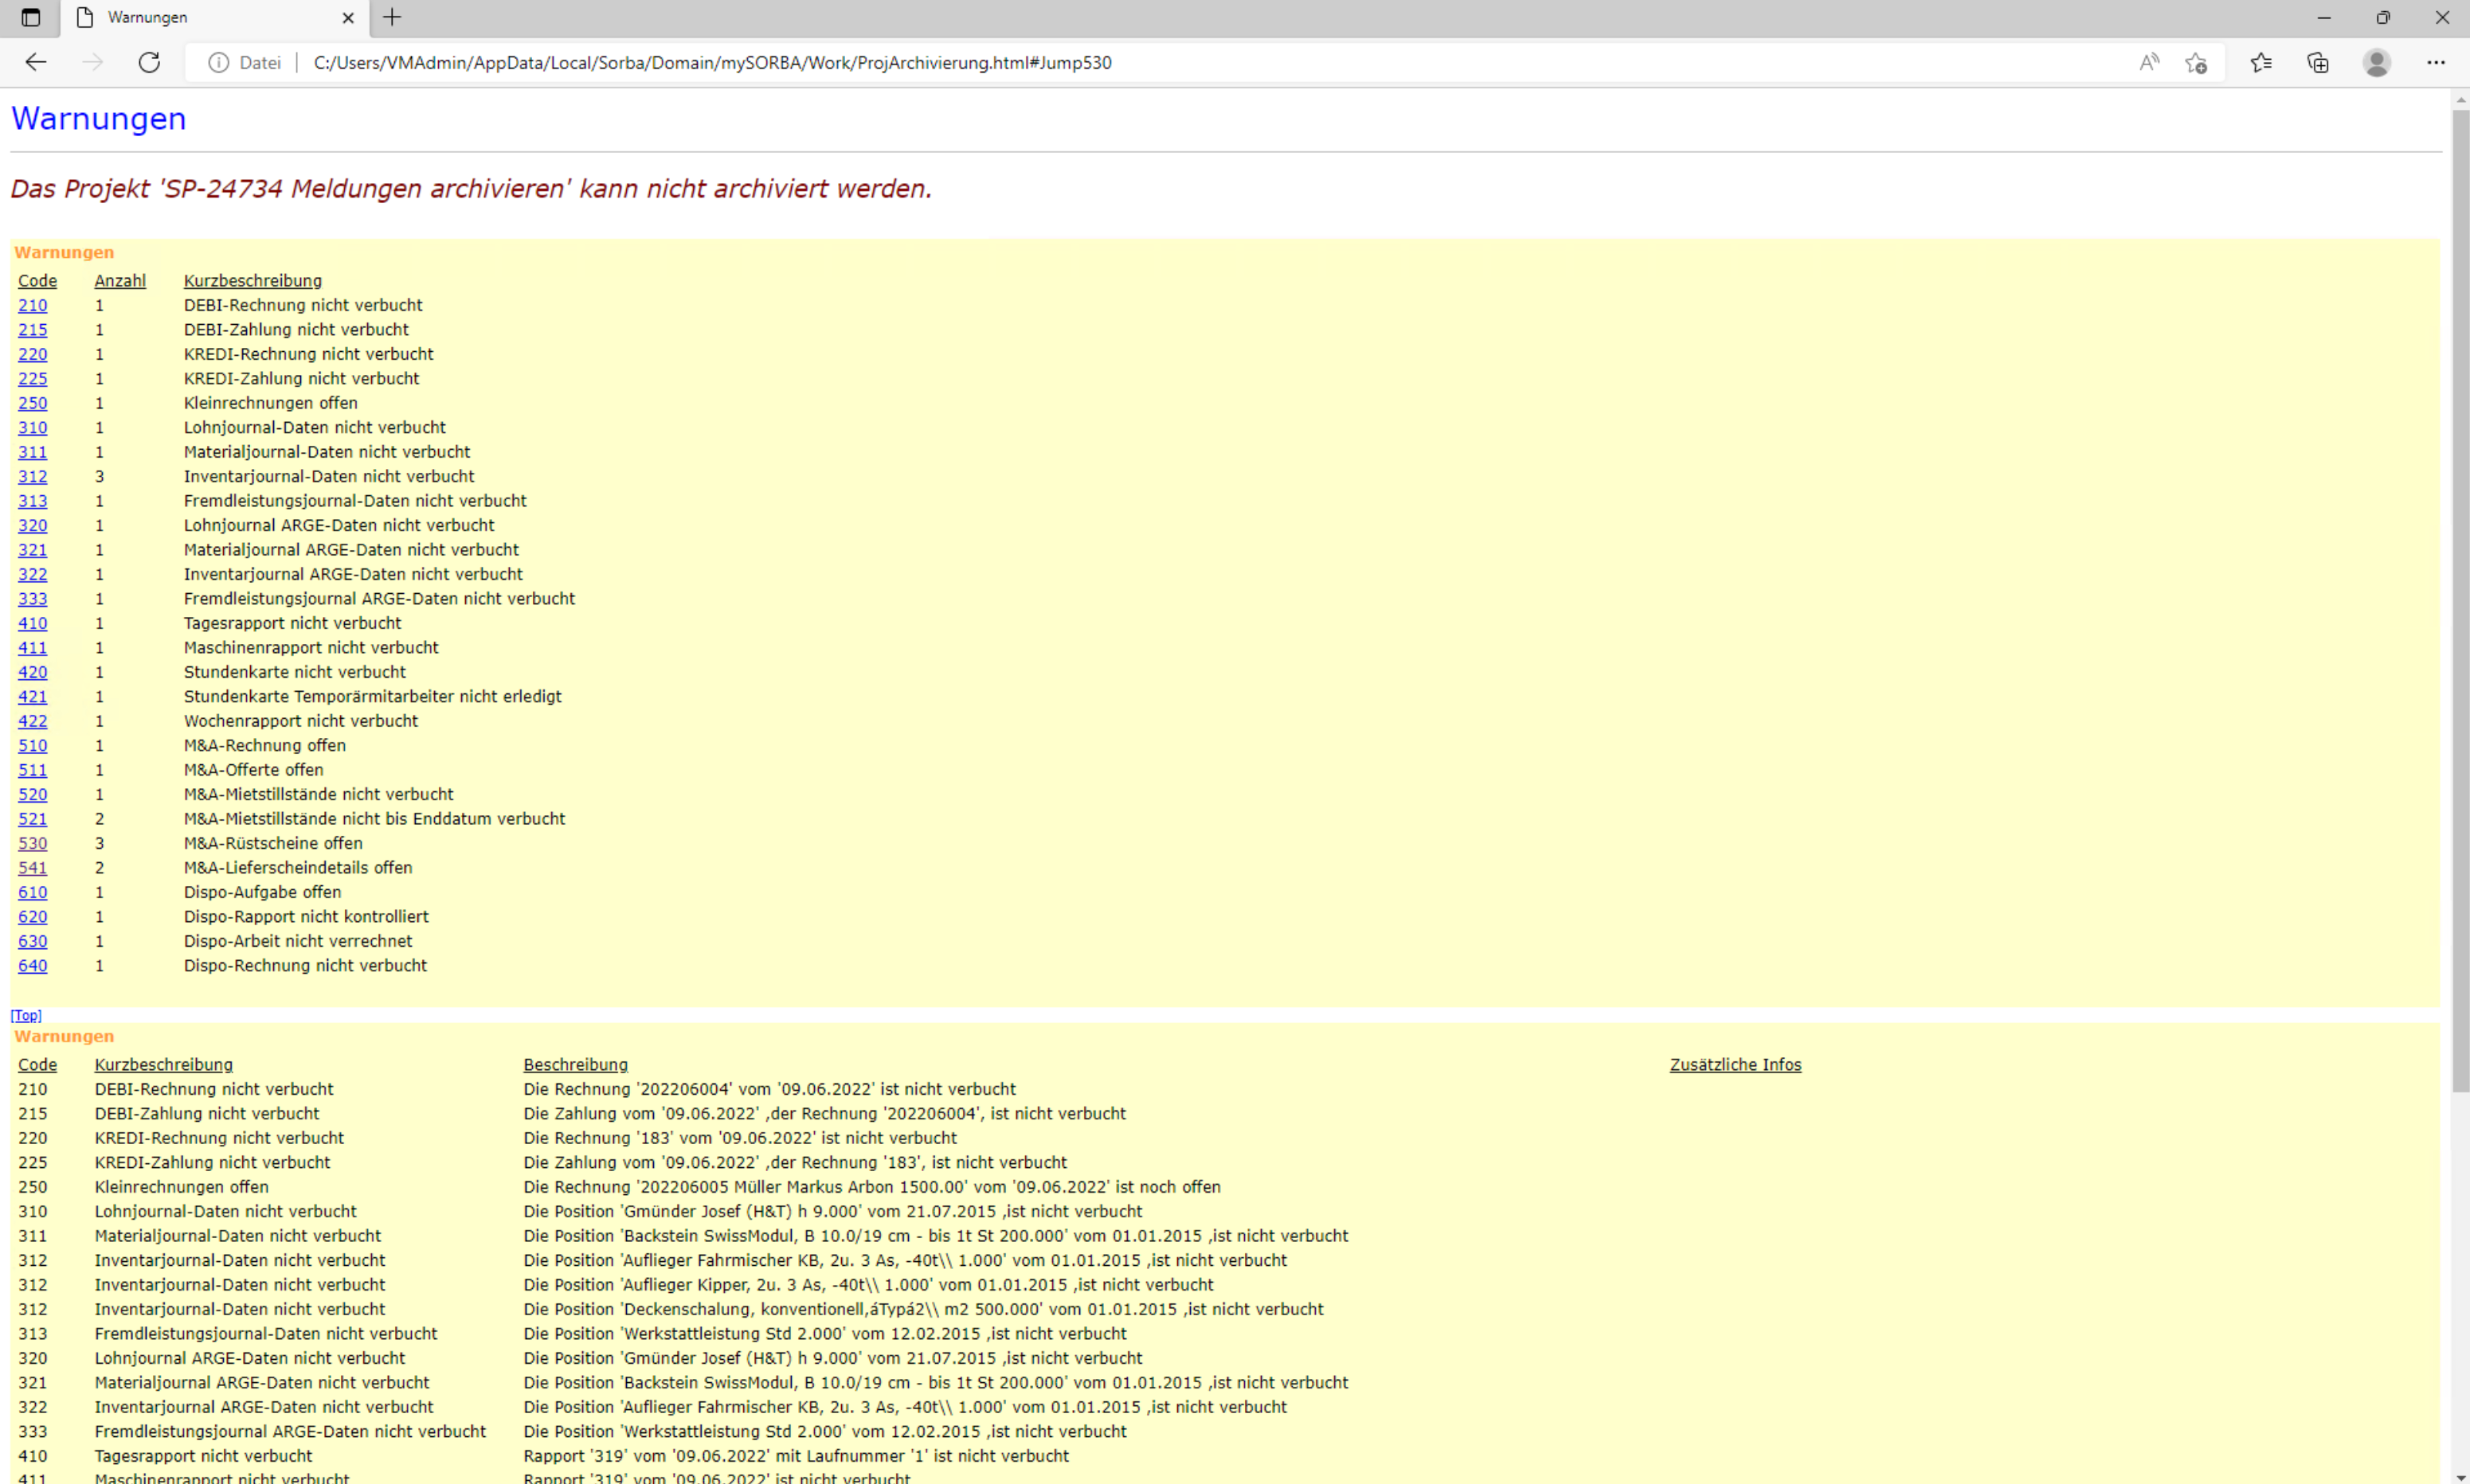View site information icon next to Datei
The height and width of the screenshot is (1484, 2470).
(x=218, y=62)
